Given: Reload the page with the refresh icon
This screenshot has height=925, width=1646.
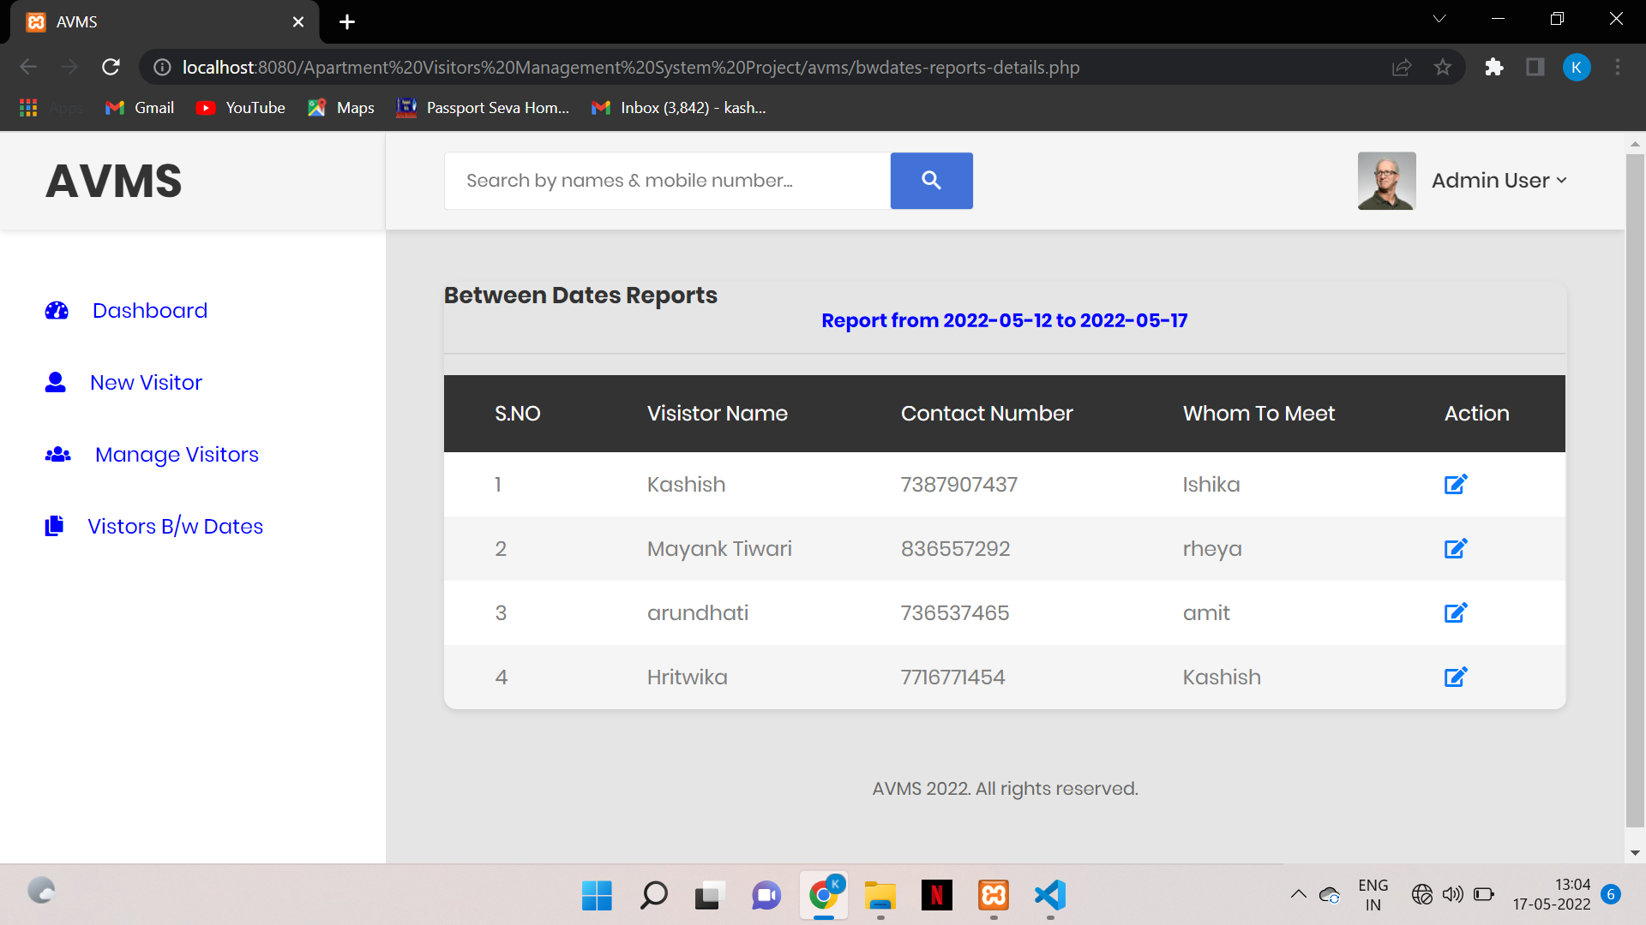Looking at the screenshot, I should click(111, 67).
